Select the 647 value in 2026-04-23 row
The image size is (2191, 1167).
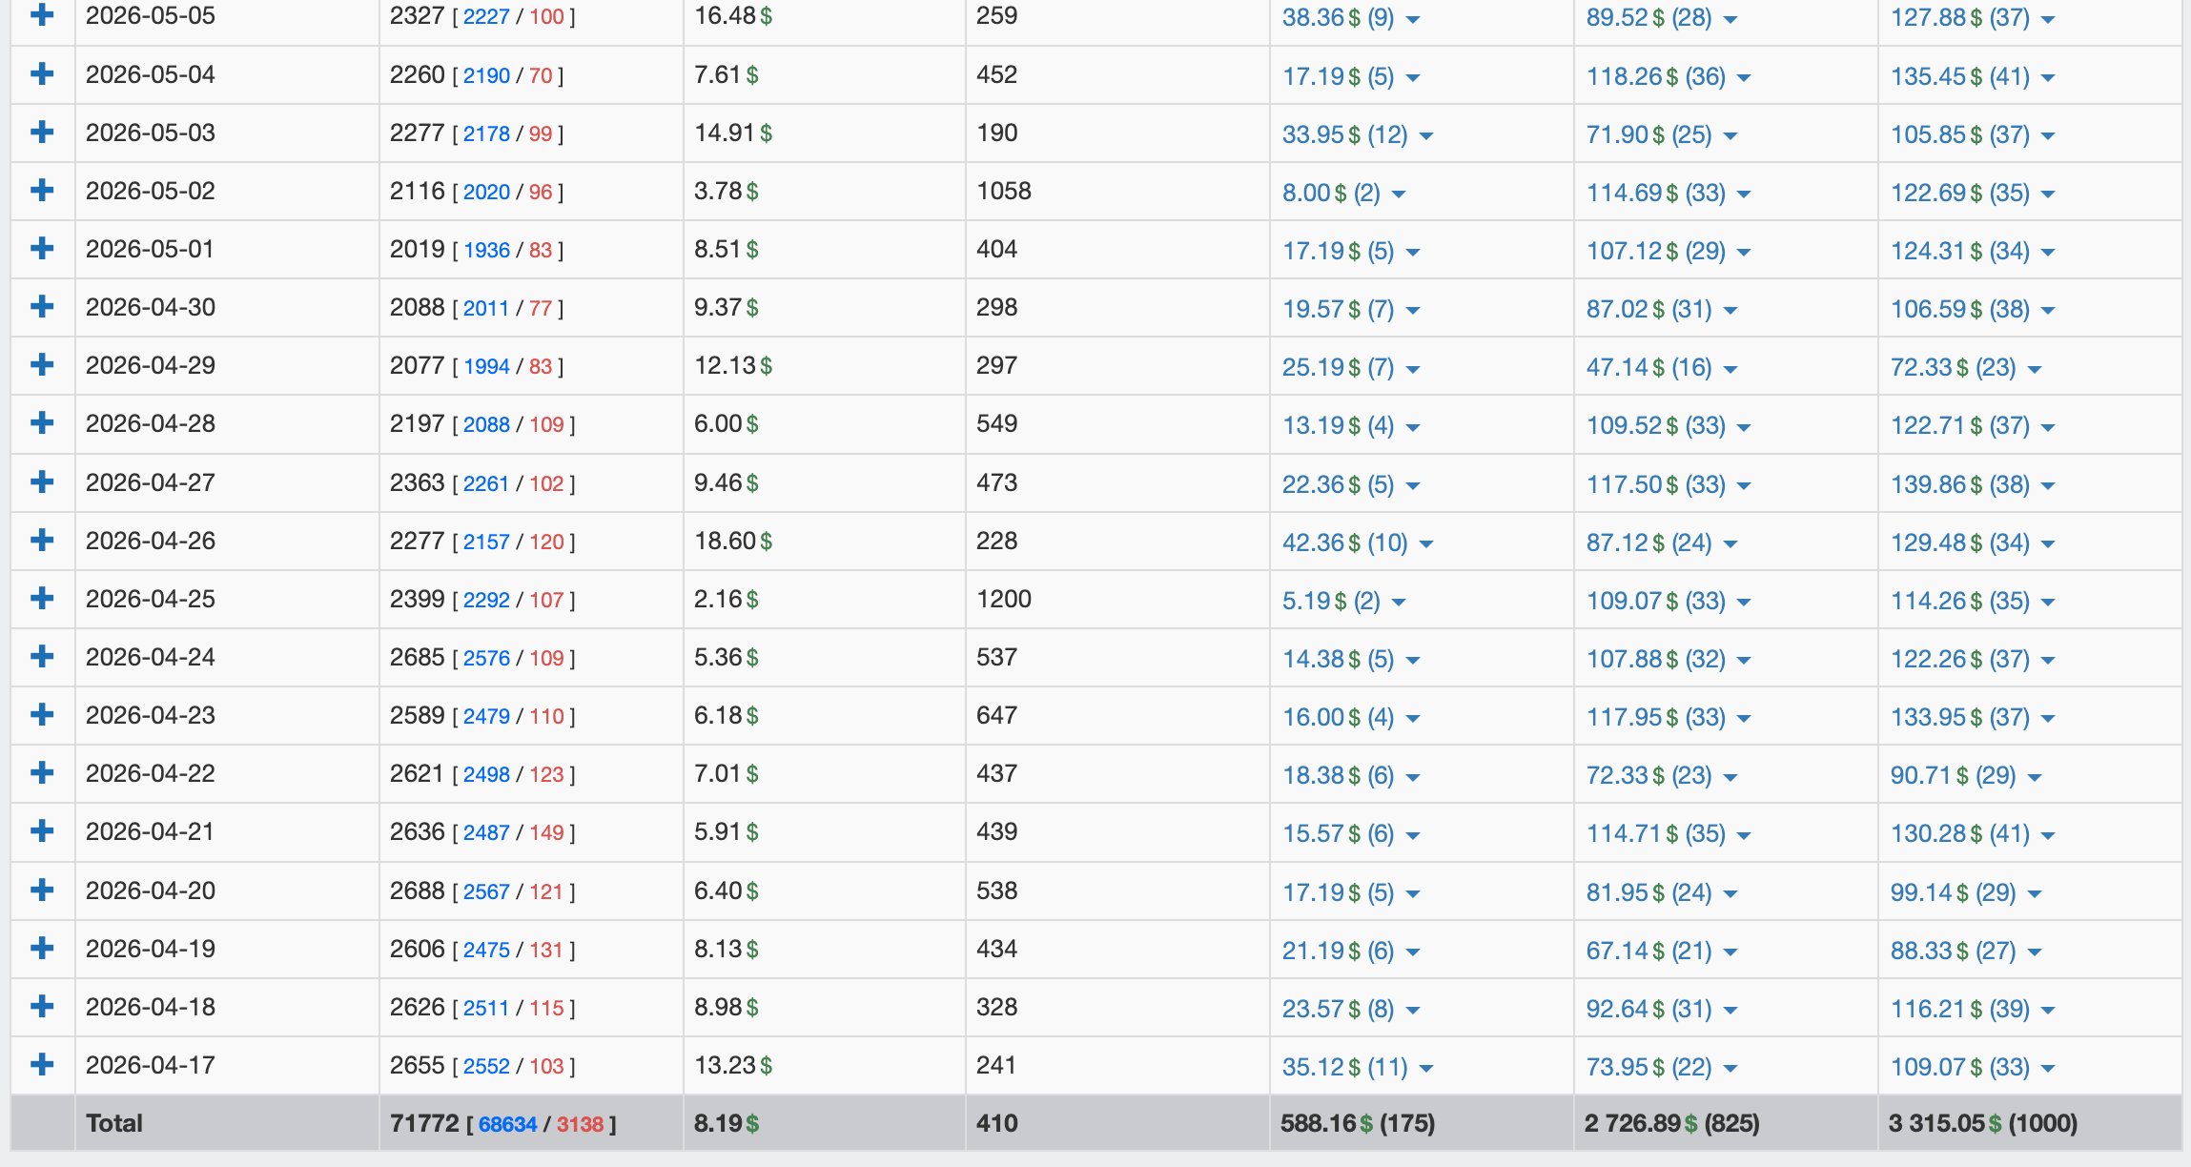point(996,715)
